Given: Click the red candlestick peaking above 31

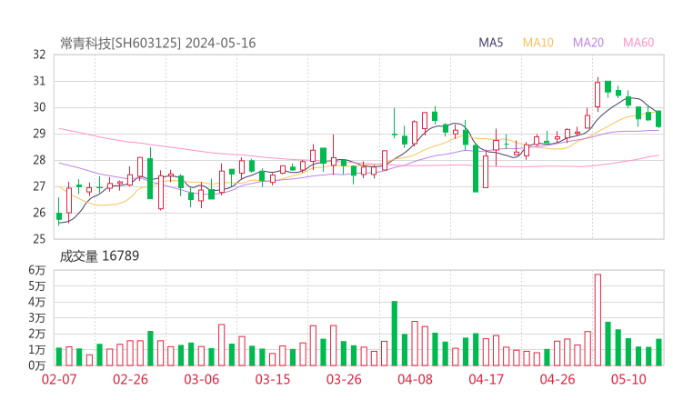Looking at the screenshot, I should (x=598, y=95).
